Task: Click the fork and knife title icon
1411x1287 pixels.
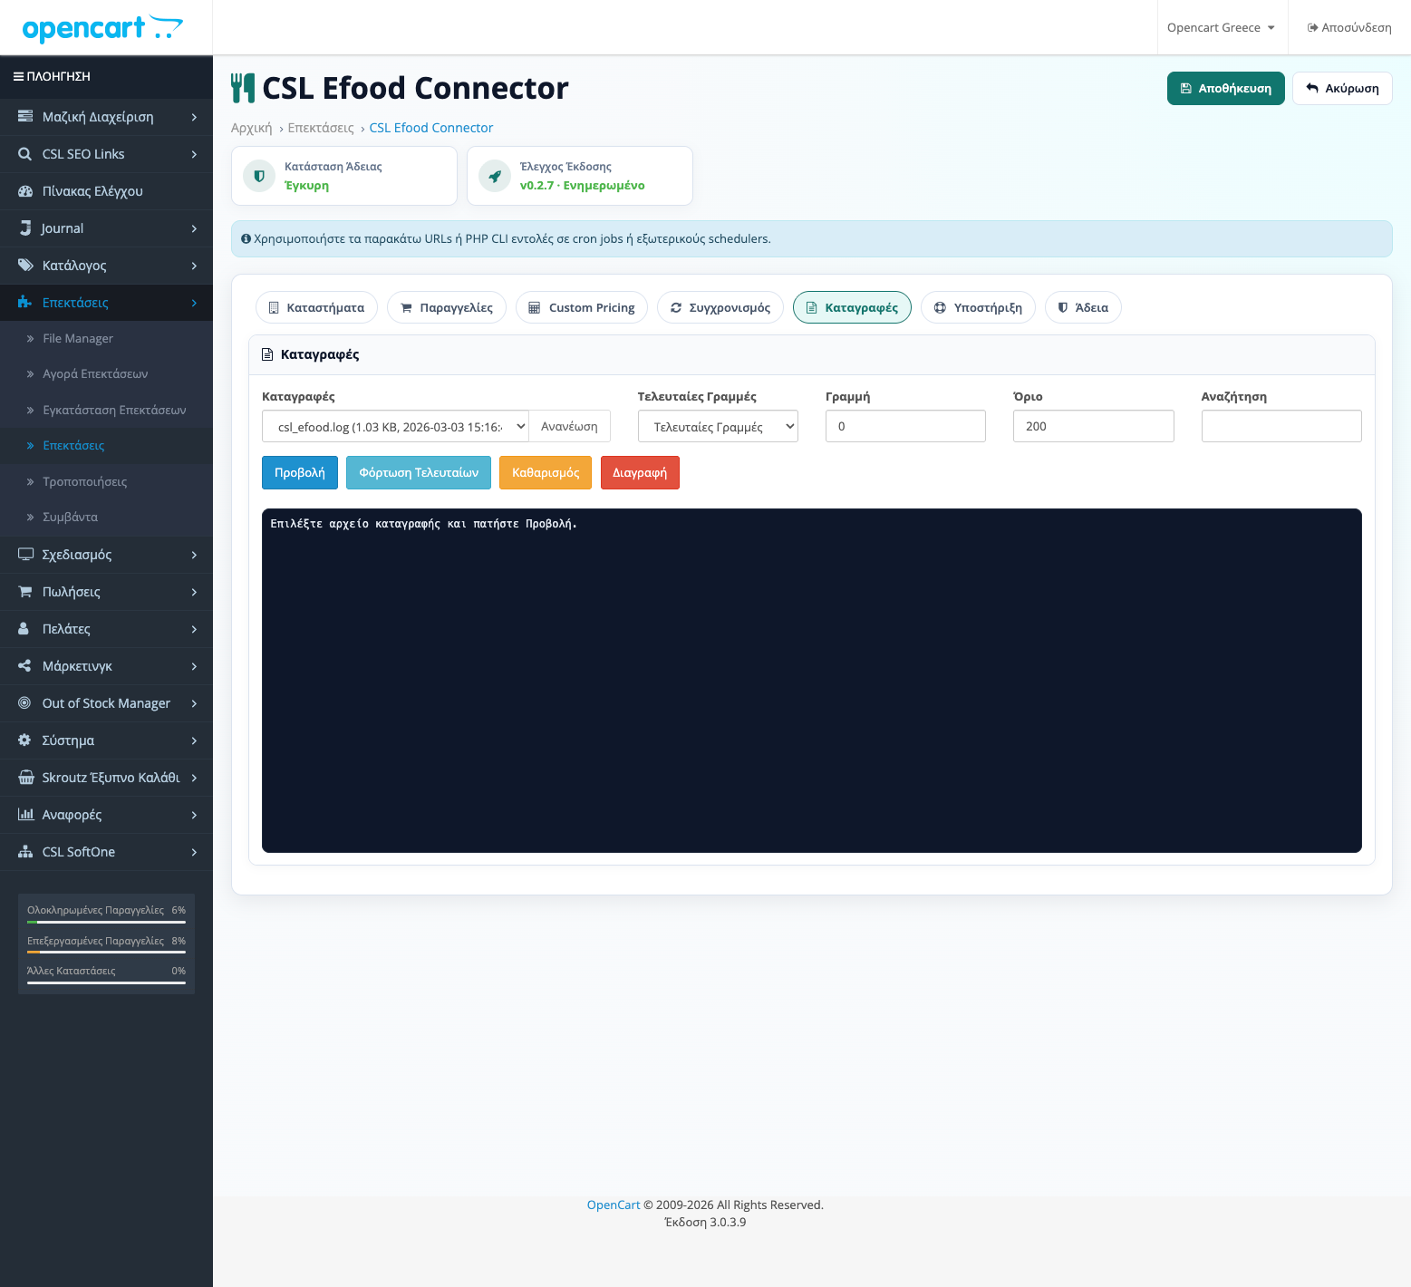Action: point(243,88)
